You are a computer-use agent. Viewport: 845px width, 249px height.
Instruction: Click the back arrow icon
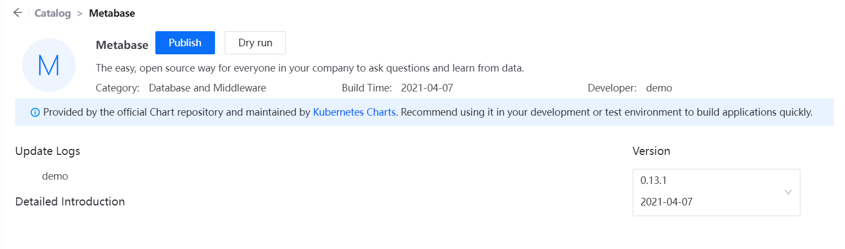click(x=18, y=13)
